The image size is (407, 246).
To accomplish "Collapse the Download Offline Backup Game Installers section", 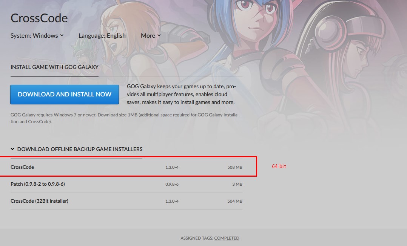I will tap(77, 149).
